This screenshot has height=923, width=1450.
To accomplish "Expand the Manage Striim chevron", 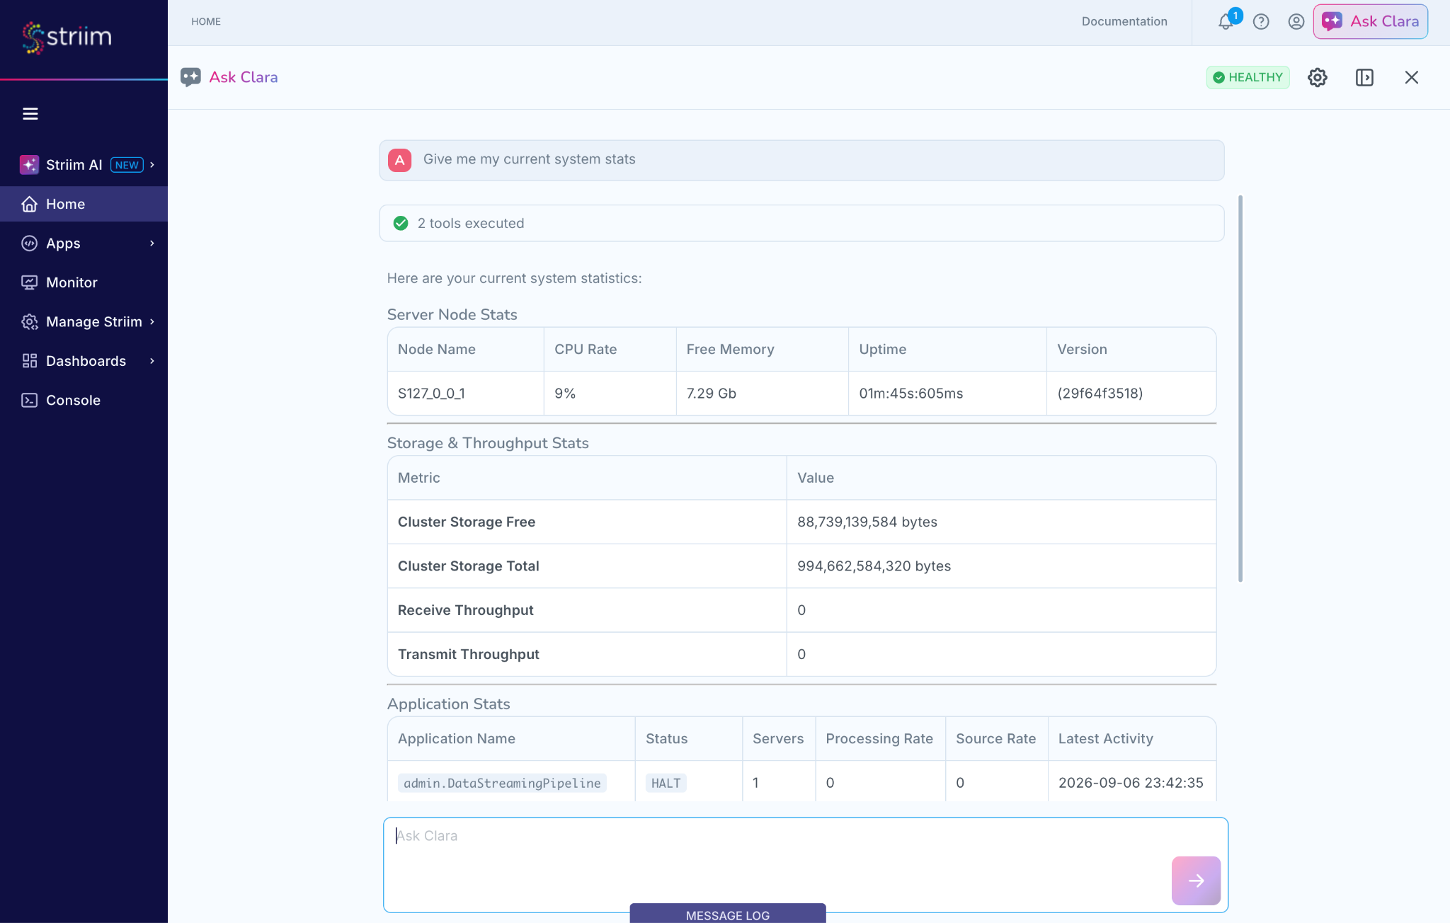I will click(152, 322).
